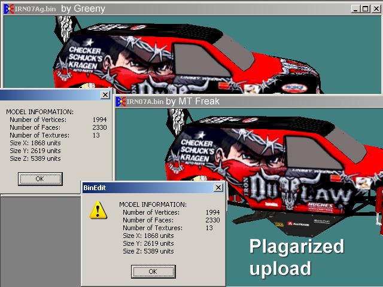Close the BinEdit dialog with its X

click(218, 188)
